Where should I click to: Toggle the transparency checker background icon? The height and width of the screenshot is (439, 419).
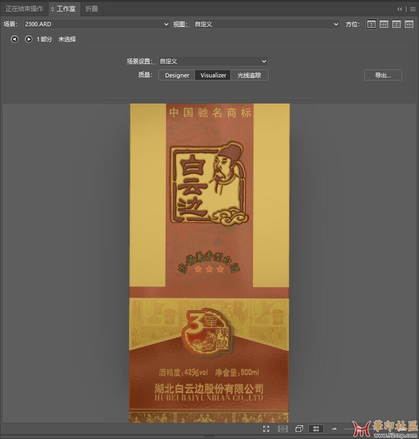click(283, 429)
